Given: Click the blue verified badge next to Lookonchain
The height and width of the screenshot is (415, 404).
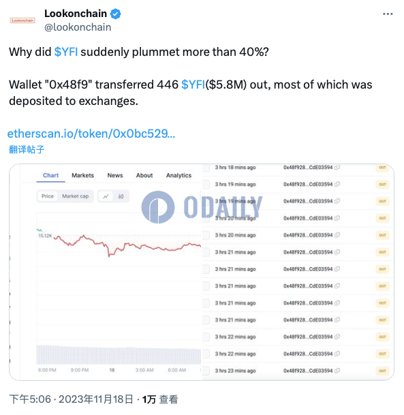Looking at the screenshot, I should (x=115, y=14).
